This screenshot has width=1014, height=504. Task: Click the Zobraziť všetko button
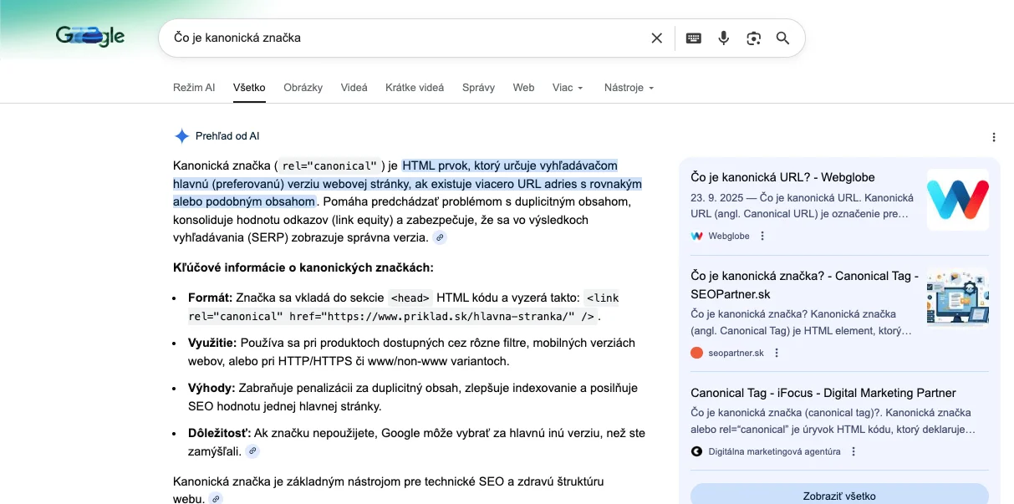pos(838,495)
